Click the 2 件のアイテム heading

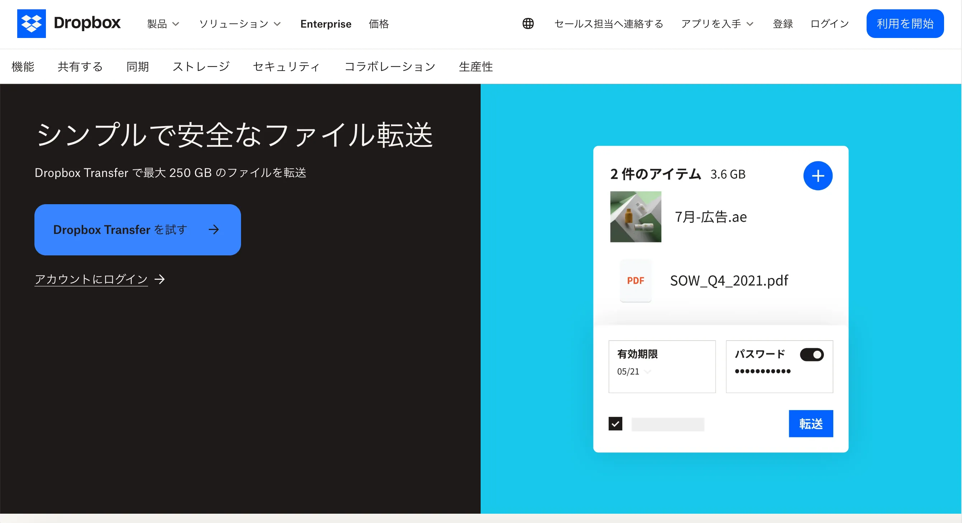coord(655,174)
